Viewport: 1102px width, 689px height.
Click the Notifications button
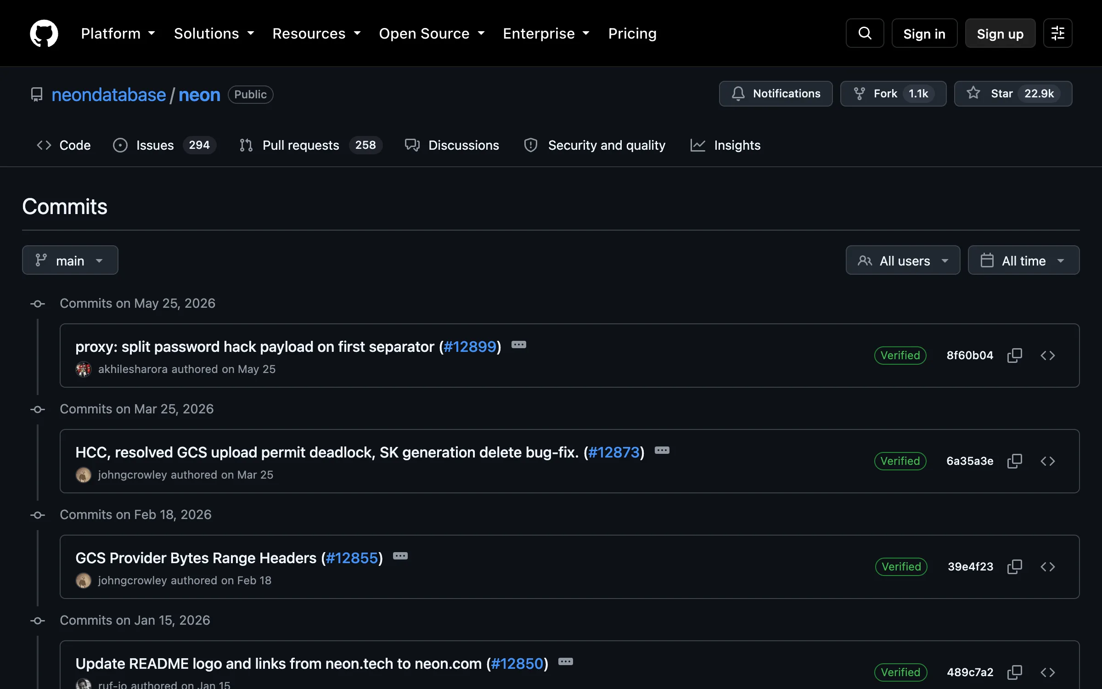click(776, 94)
